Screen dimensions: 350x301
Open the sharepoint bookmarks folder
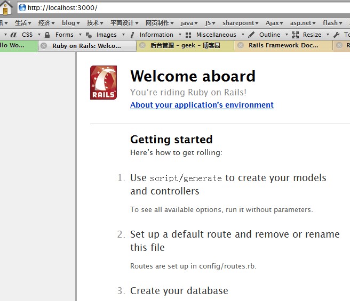point(241,23)
